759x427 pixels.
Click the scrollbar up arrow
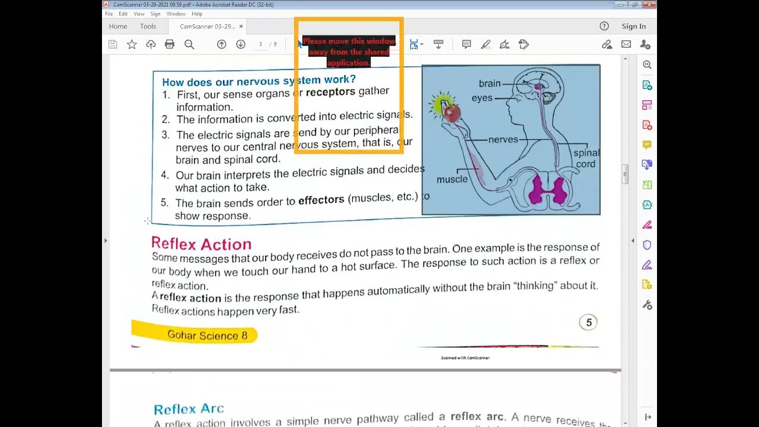(624, 59)
